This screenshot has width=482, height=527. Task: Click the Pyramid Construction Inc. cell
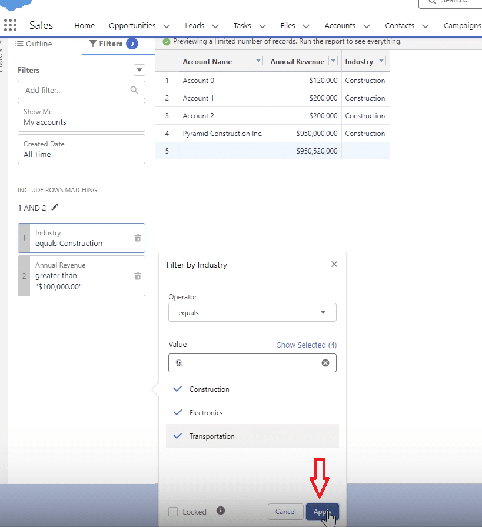pyautogui.click(x=223, y=134)
